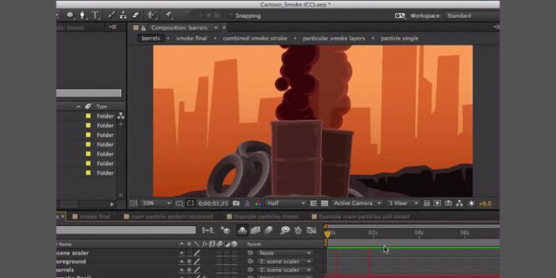Viewport: 556px width, 278px height.
Task: Select the Roto Brush tool
Action: [152, 15]
